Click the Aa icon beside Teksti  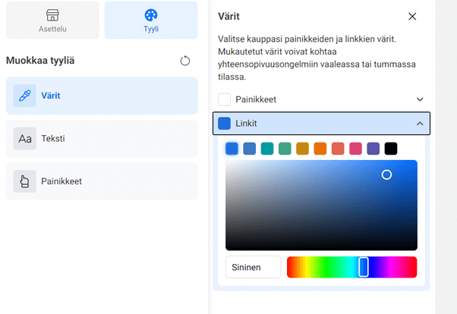(25, 138)
